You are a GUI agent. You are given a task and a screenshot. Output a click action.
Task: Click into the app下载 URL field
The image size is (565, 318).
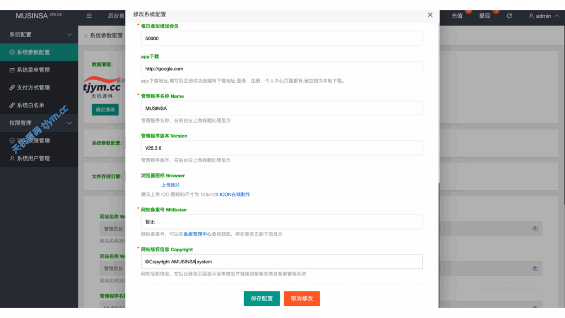click(x=281, y=69)
